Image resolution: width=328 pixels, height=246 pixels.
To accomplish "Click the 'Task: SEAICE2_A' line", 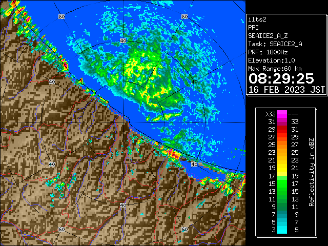I will coord(275,44).
